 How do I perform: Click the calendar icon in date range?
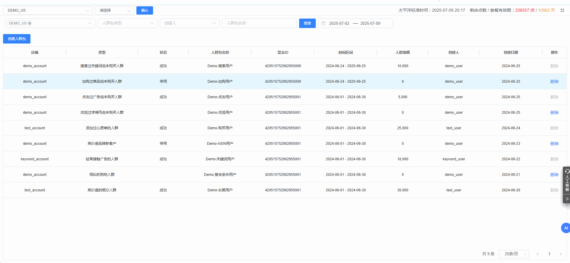pos(323,23)
